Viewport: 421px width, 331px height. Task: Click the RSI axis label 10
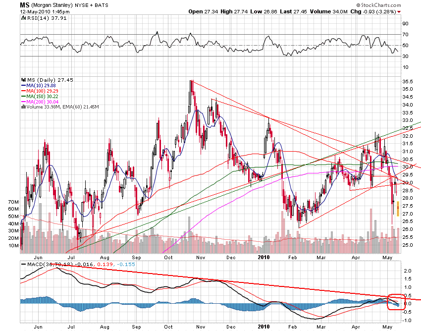(405, 67)
